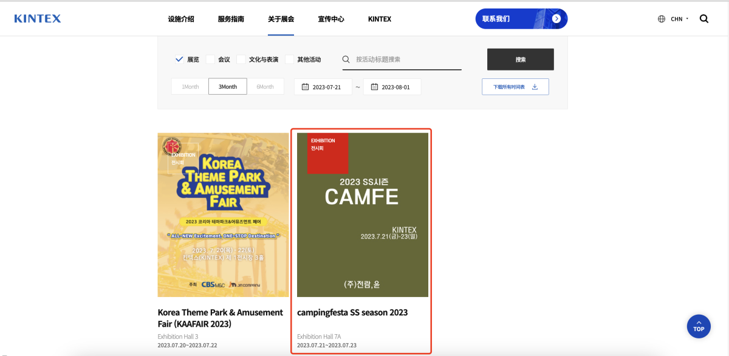
Task: Check the 会议 checkbox
Action: tap(210, 60)
